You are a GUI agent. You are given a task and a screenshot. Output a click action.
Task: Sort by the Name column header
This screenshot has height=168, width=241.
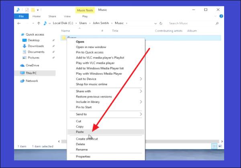pyautogui.click(x=65, y=31)
